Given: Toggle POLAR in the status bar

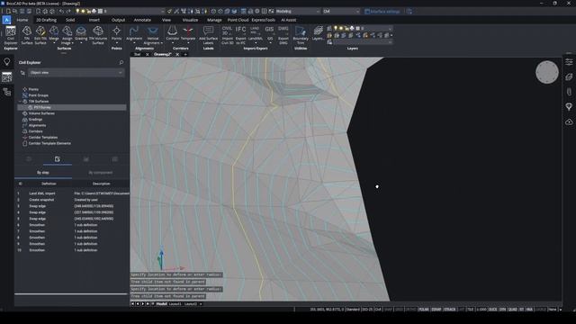Looking at the screenshot, I should pos(424,310).
